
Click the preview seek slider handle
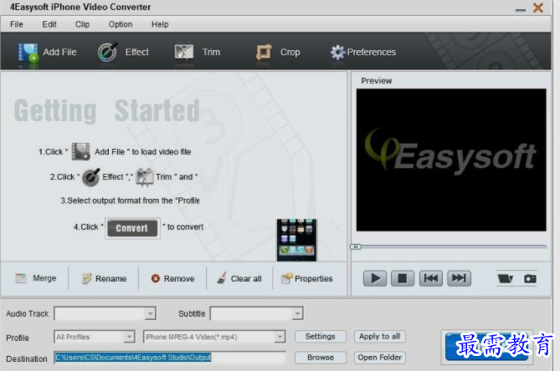(356, 246)
